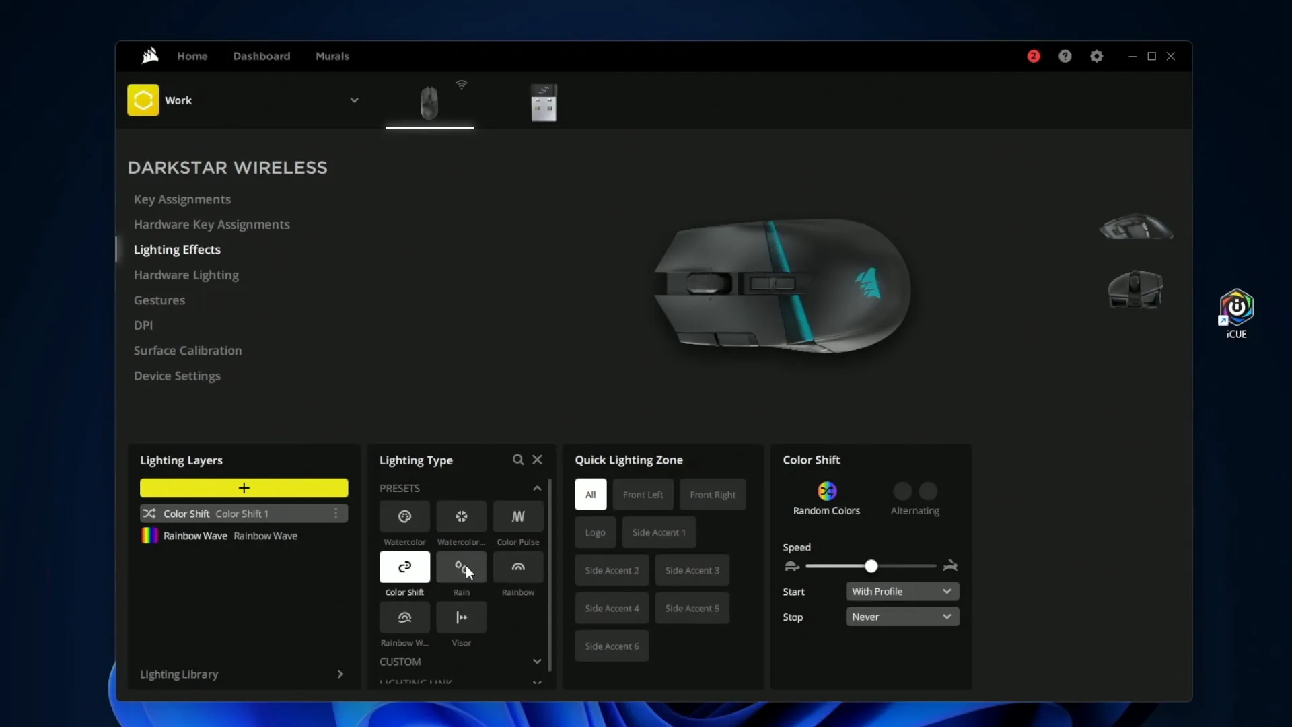The width and height of the screenshot is (1292, 727).
Task: Adjust the Color Shift speed slider
Action: pos(871,566)
